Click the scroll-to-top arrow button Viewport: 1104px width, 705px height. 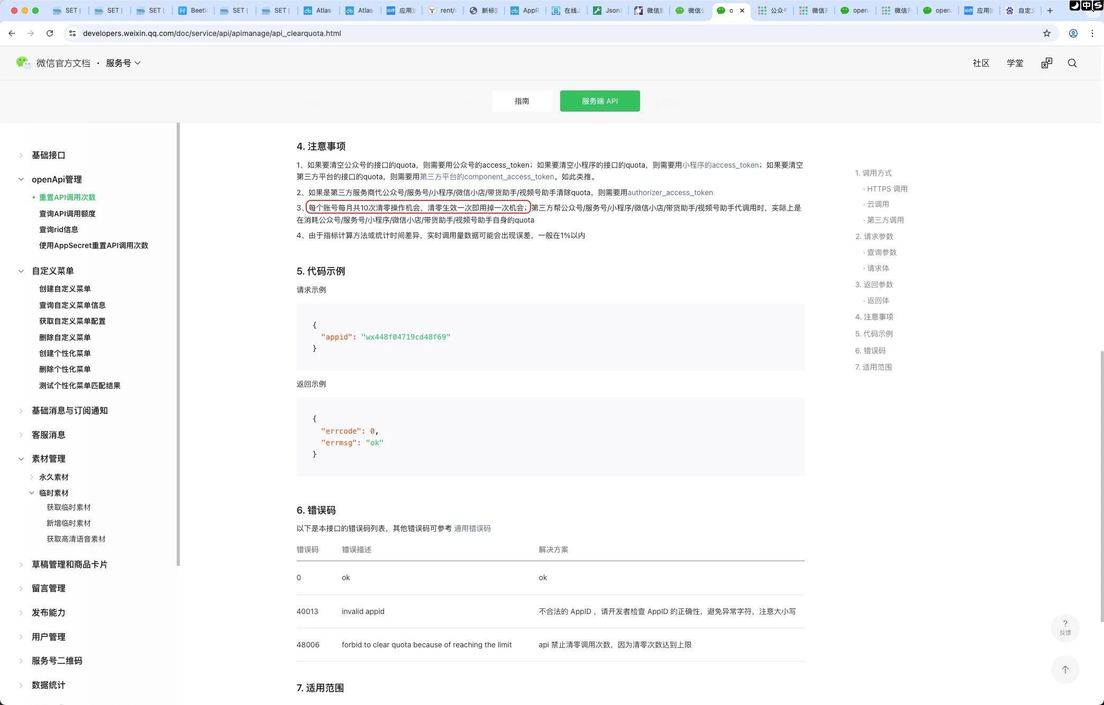pyautogui.click(x=1065, y=670)
